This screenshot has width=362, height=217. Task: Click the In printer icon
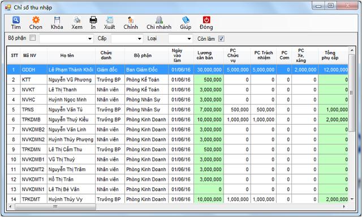93,20
